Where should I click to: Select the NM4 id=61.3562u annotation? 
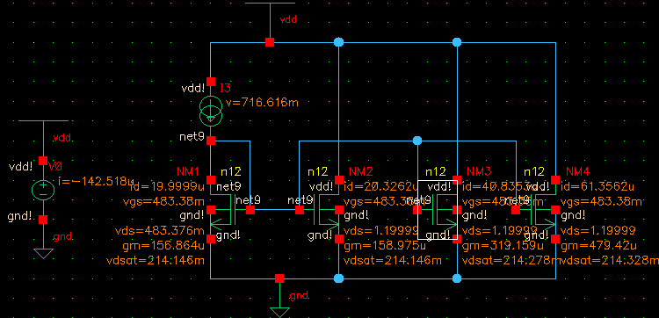[x=597, y=186]
